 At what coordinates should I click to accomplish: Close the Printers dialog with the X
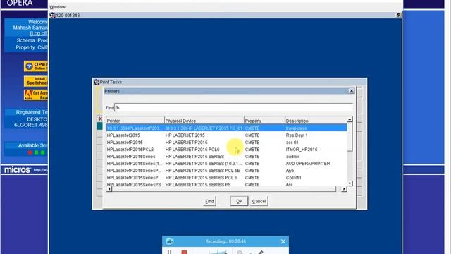coord(352,91)
